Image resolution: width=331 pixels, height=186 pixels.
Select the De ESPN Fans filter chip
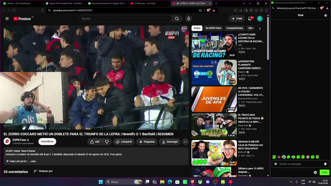click(x=213, y=28)
